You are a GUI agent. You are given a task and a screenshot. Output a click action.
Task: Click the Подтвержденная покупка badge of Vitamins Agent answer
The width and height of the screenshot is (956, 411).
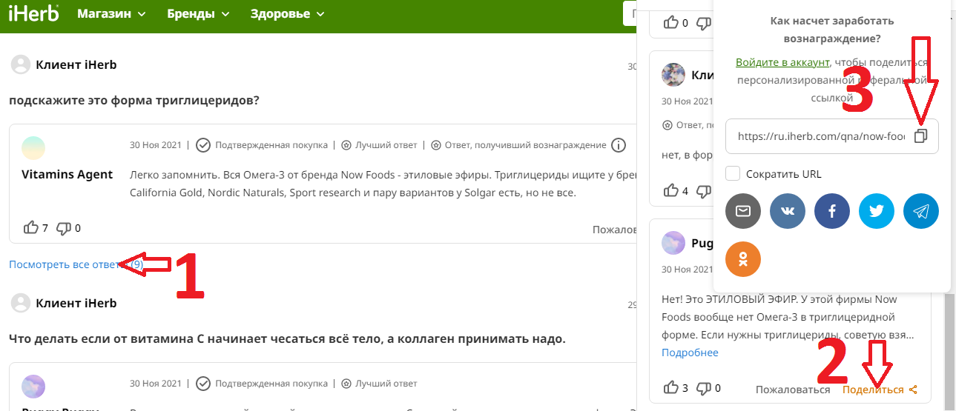pyautogui.click(x=262, y=145)
